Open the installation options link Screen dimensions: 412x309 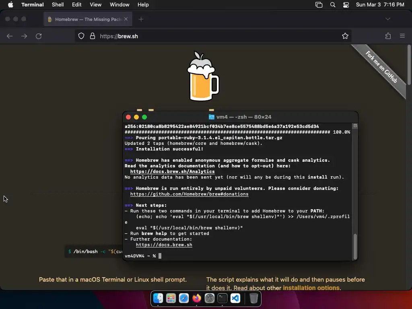click(x=311, y=288)
